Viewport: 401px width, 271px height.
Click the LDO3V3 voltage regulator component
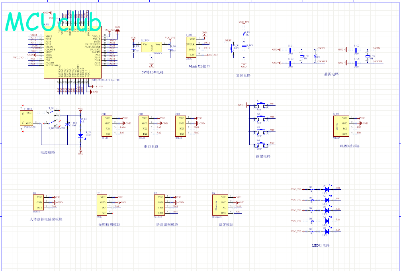tap(151, 49)
